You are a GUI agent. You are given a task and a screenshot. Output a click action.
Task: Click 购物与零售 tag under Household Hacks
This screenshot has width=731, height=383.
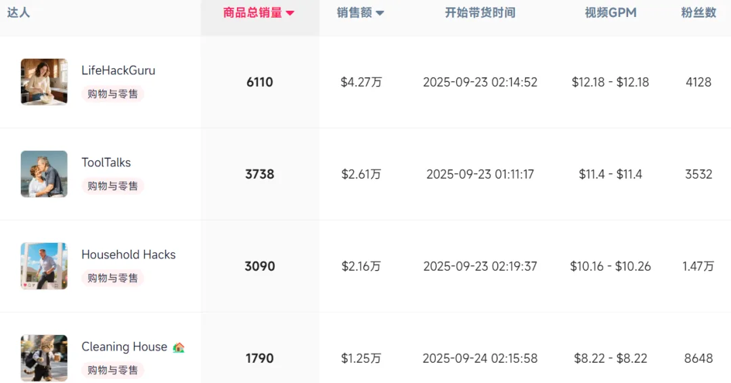click(113, 277)
